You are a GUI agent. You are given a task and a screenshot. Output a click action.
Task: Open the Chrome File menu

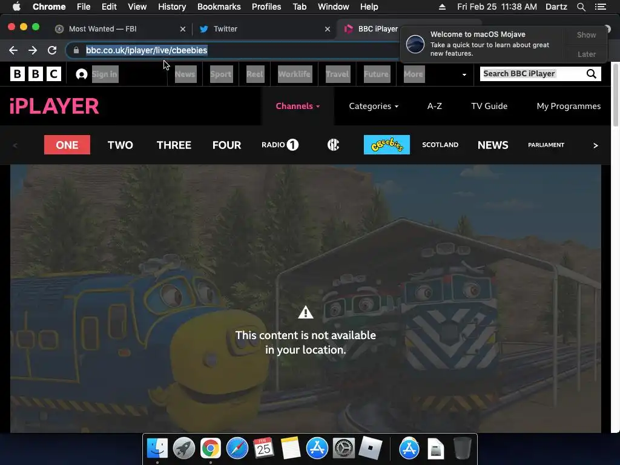[84, 7]
